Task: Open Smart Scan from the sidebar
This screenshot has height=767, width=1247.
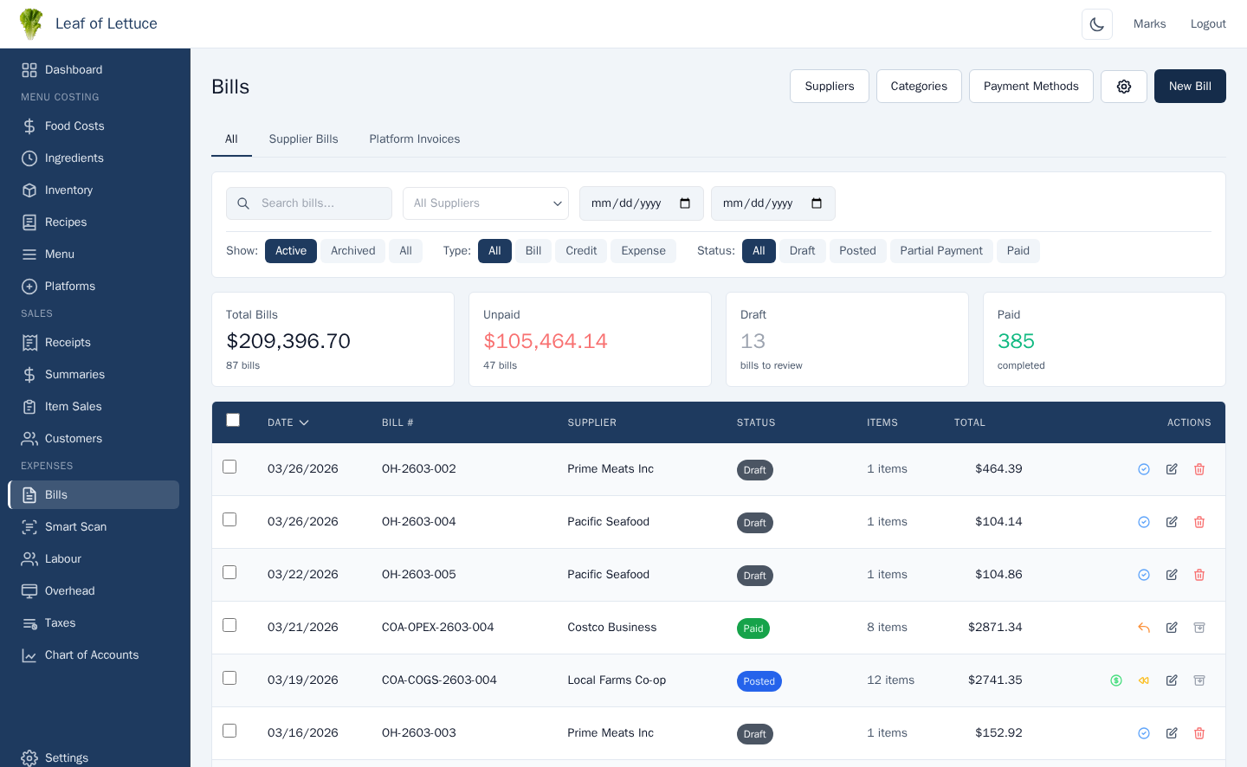Action: click(75, 526)
